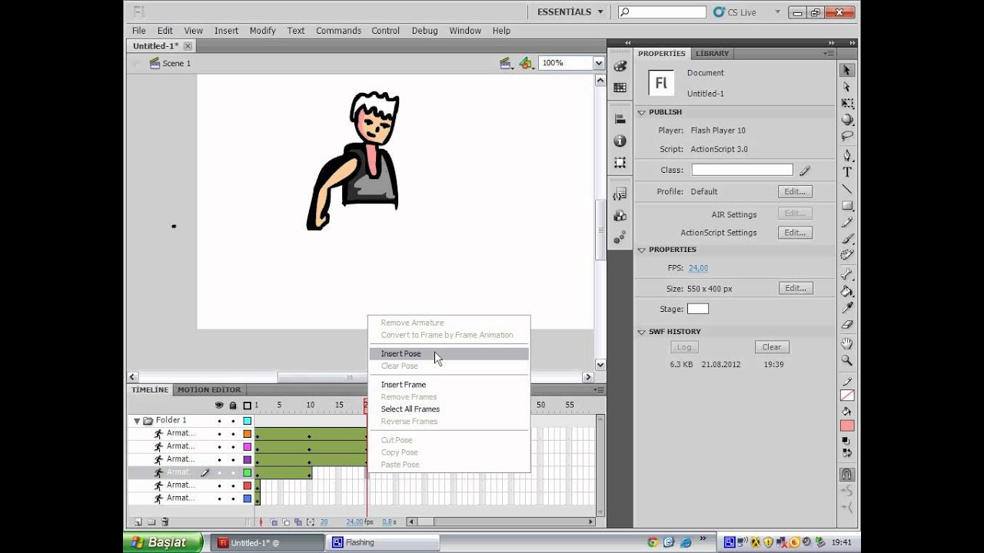
Task: Click Edit button beside document Size
Action: [795, 289]
